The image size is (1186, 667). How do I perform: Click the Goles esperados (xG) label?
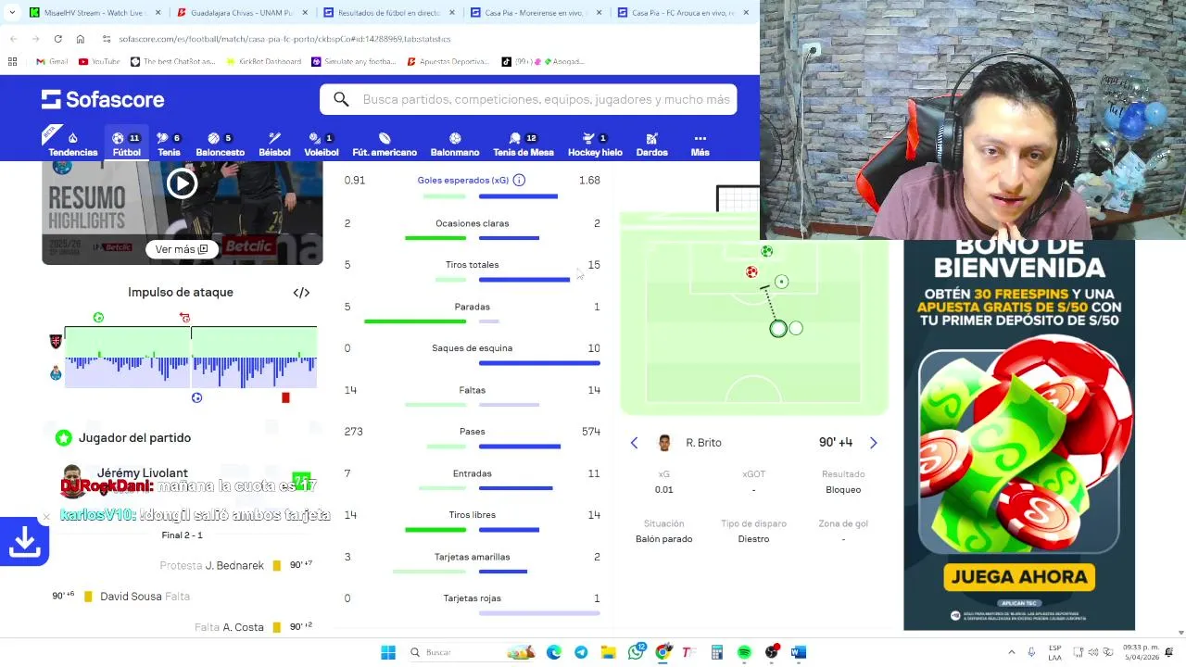(463, 181)
